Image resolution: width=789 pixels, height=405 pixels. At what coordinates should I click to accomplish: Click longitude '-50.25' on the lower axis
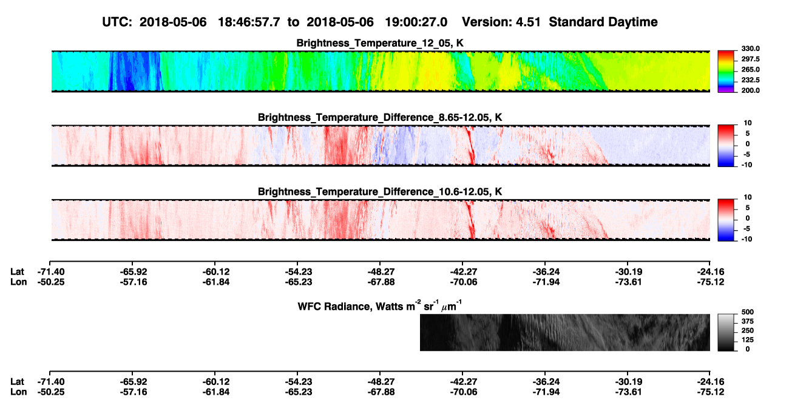(x=50, y=392)
